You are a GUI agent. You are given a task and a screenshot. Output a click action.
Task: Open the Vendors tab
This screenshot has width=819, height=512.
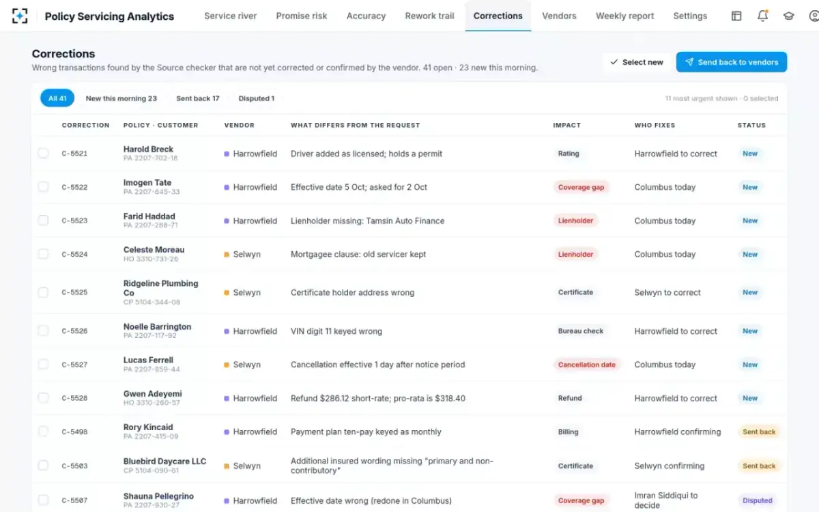[x=559, y=16]
